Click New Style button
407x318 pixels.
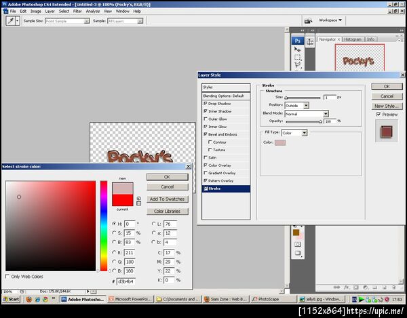point(387,106)
